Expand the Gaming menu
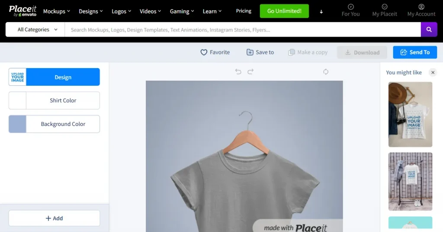 click(x=182, y=11)
